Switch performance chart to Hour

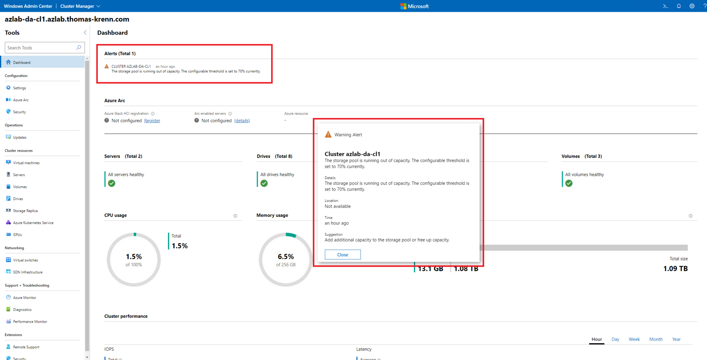[x=597, y=339]
